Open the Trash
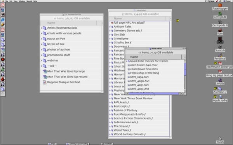 pyautogui.click(x=220, y=139)
